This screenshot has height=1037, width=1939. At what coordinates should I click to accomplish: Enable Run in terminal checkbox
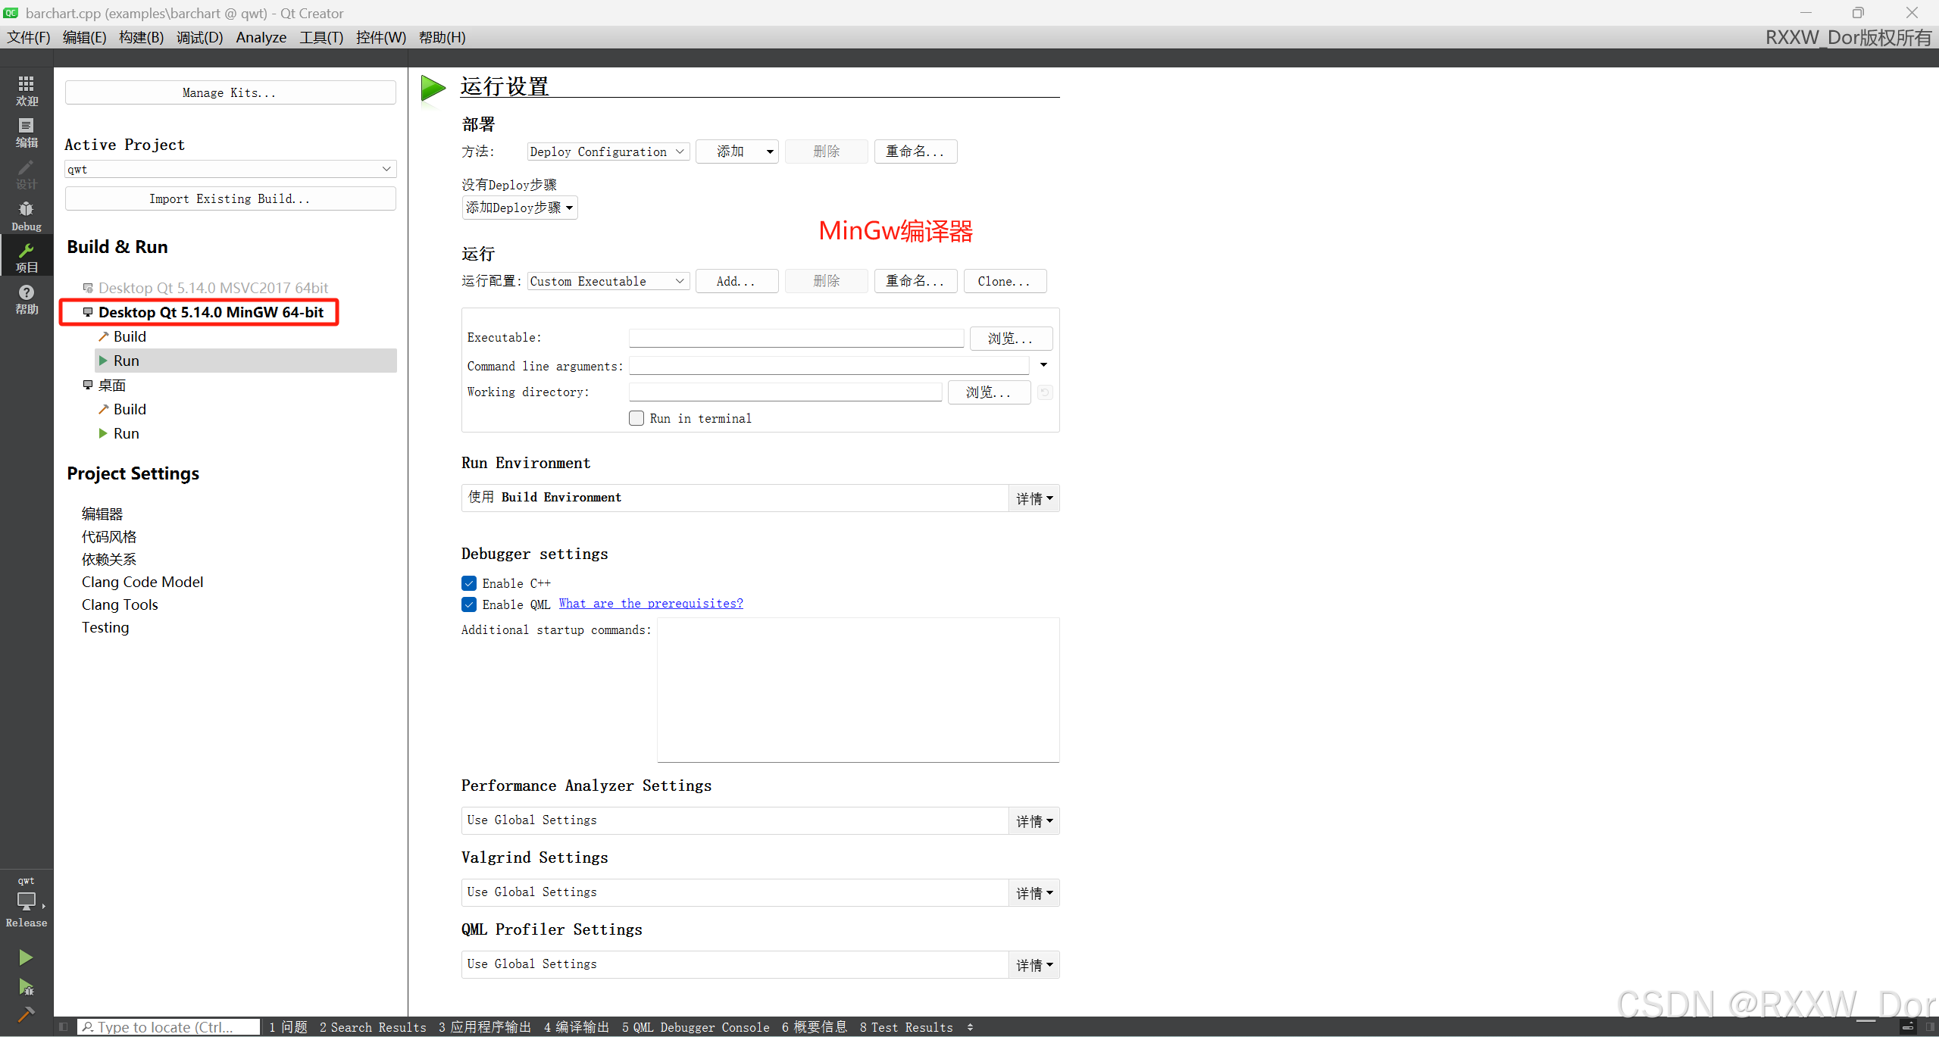point(636,418)
